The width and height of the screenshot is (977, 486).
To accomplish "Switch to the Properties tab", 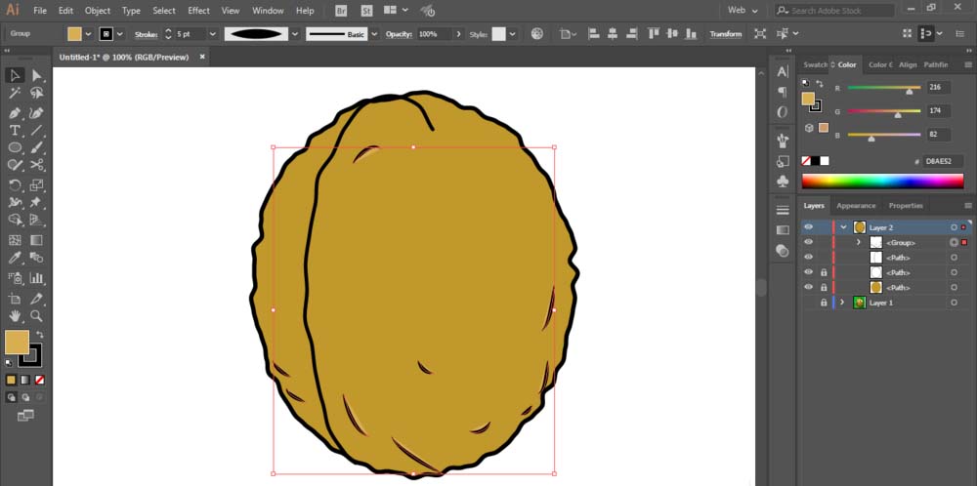I will pyautogui.click(x=906, y=205).
